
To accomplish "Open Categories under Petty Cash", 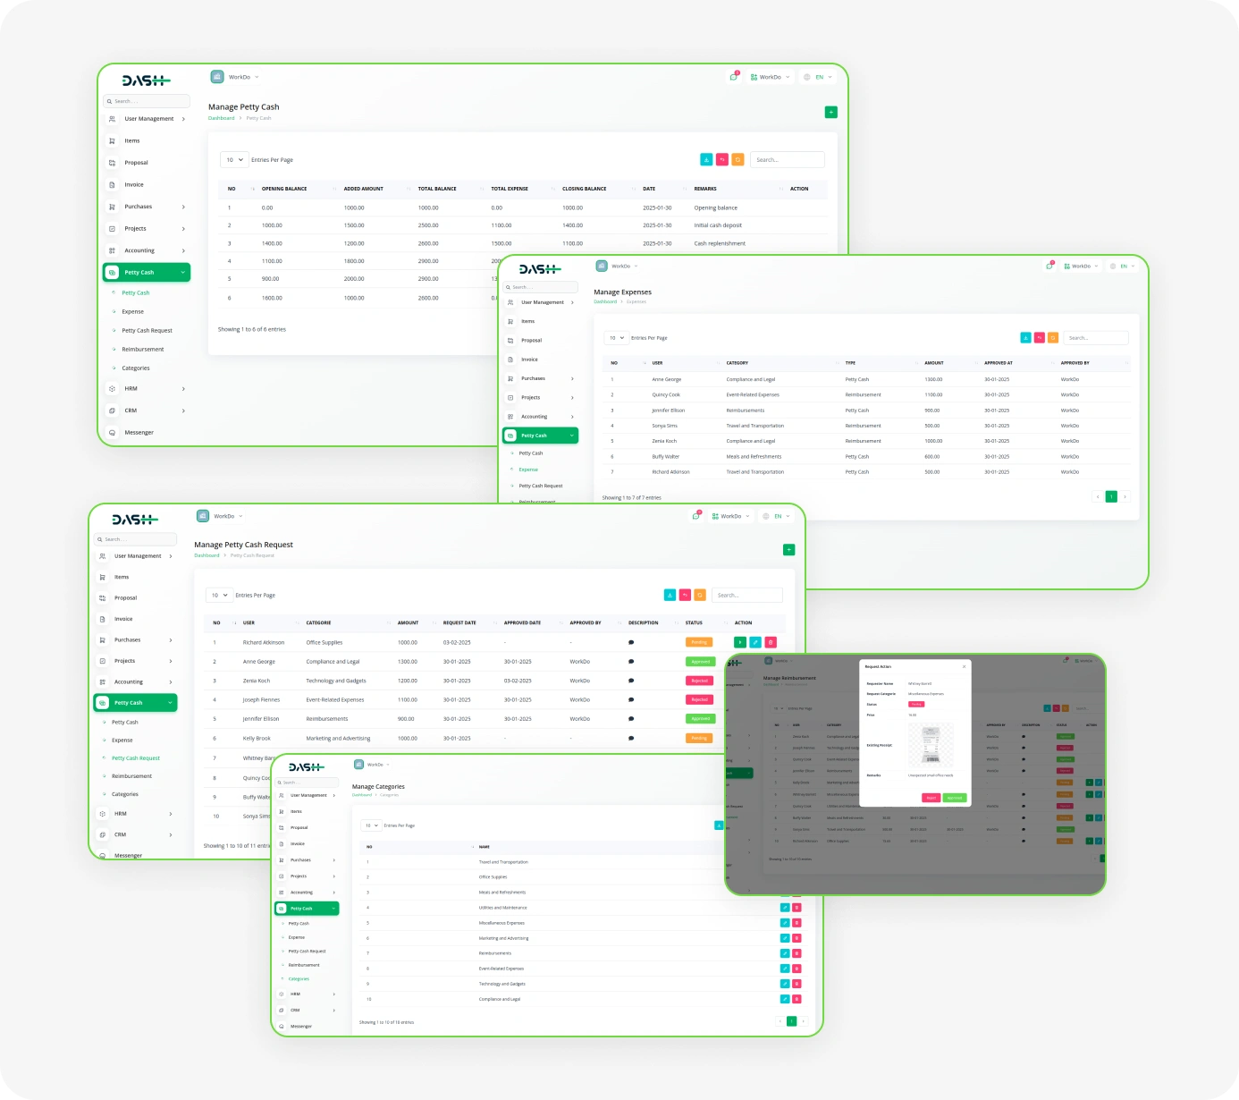I will click(123, 794).
